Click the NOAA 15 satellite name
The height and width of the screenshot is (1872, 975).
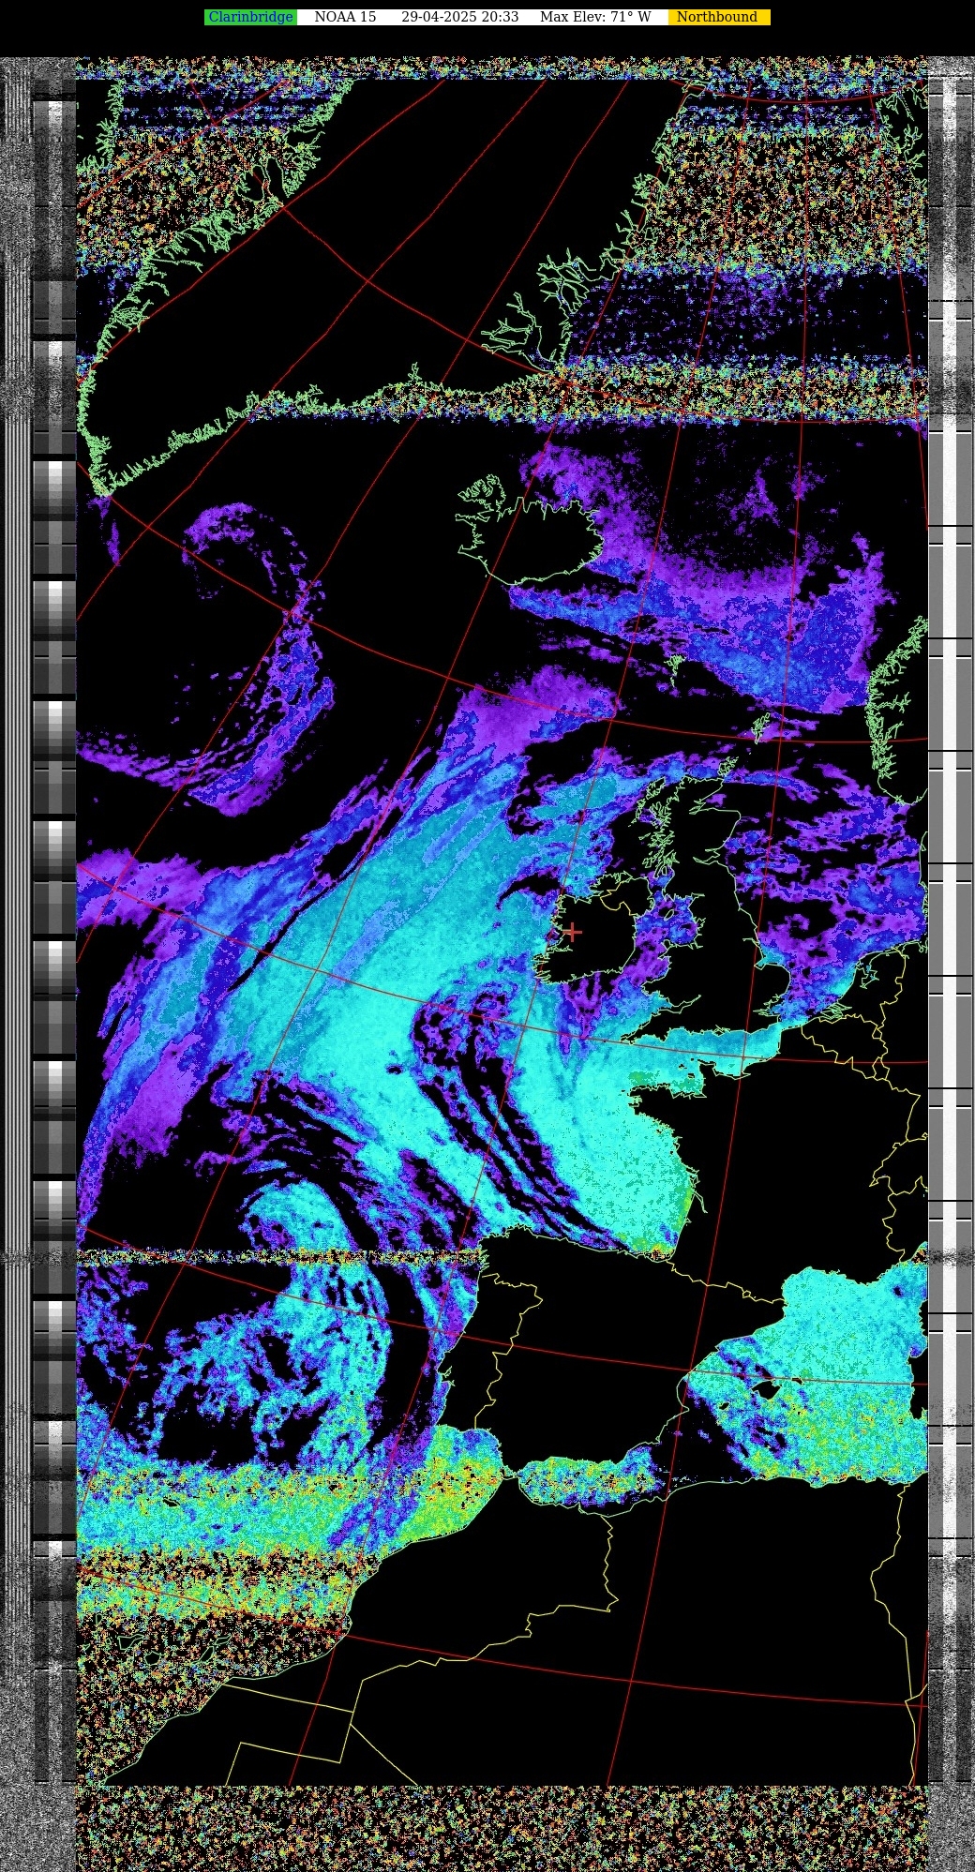[x=345, y=17]
